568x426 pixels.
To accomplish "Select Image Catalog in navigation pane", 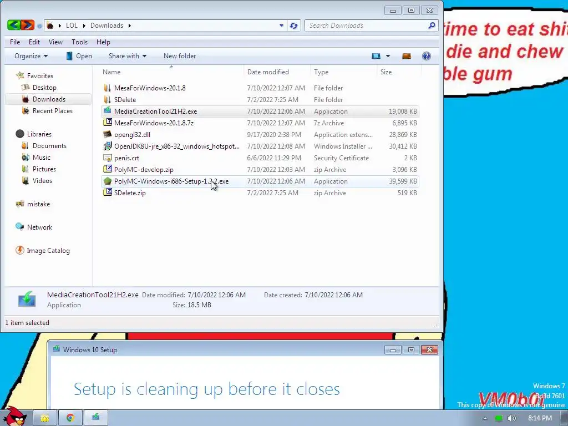I will 48,251.
